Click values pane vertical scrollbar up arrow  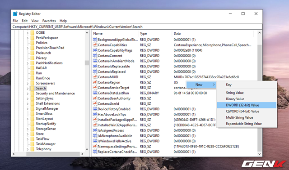click(x=260, y=33)
